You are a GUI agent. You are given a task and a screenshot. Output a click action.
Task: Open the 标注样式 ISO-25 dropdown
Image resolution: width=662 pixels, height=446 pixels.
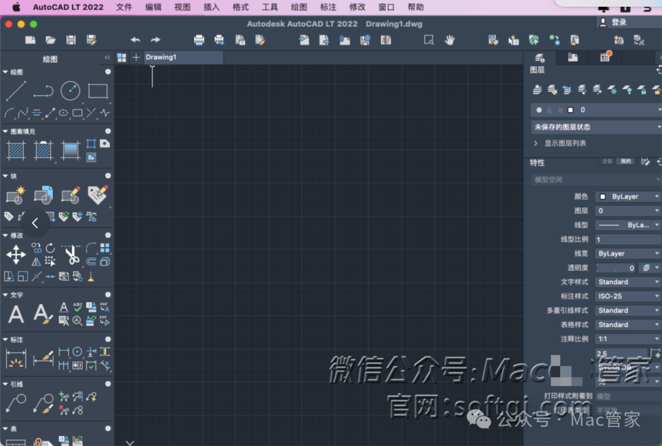tap(628, 296)
